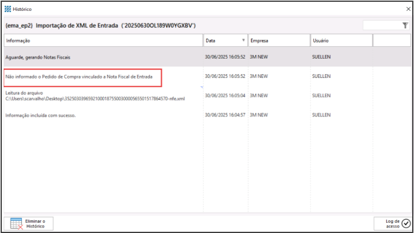414x233 pixels.
Task: Close the Histórico window
Action: tap(408, 9)
